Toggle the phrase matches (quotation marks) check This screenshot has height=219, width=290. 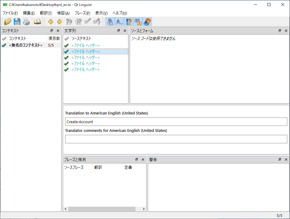click(138, 21)
